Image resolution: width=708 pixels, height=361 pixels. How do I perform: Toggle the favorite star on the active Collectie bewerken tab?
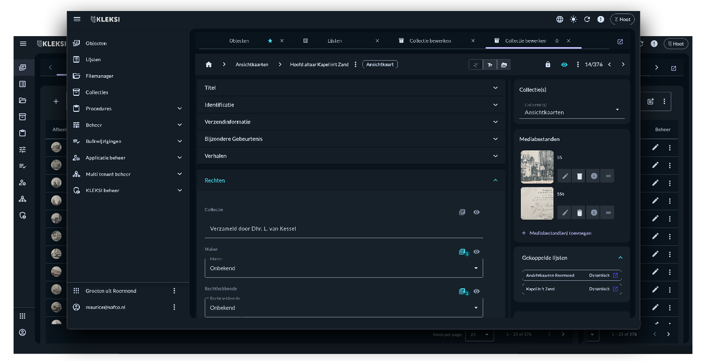pyautogui.click(x=557, y=41)
